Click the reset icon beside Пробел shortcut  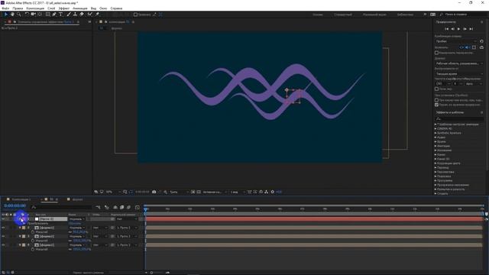(481, 41)
